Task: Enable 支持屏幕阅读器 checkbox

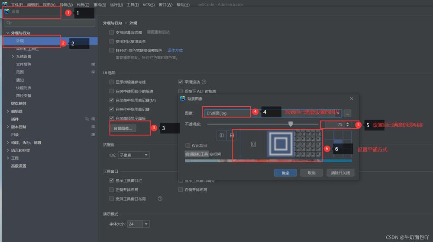Action: pos(112,32)
